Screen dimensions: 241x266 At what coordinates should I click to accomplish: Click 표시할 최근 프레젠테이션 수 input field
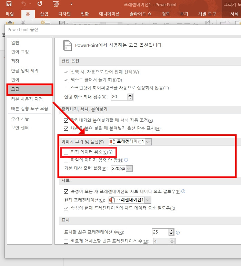(160, 232)
